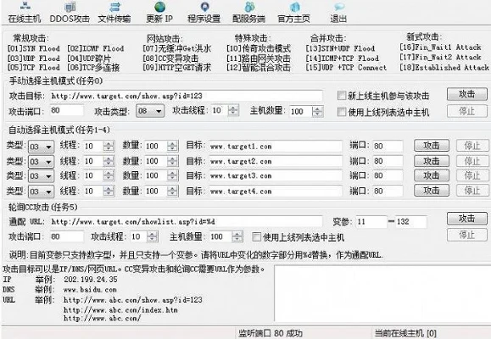Click the 攻击目标 URL input field
491x339 pixels.
click(x=186, y=96)
